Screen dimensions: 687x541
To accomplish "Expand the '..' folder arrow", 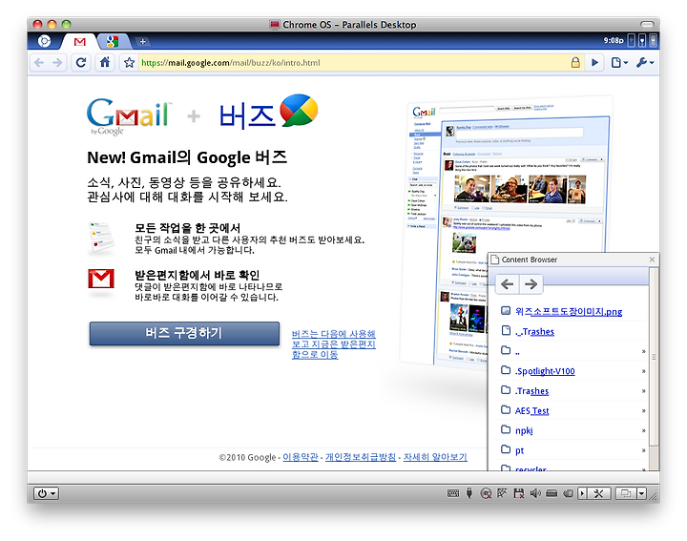I will 644,351.
